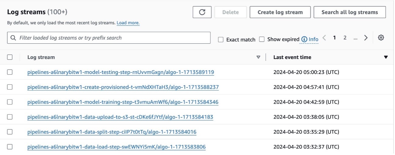Screen dimensions: 395x155
Task: Click the Last event time column header
Action: (x=292, y=57)
